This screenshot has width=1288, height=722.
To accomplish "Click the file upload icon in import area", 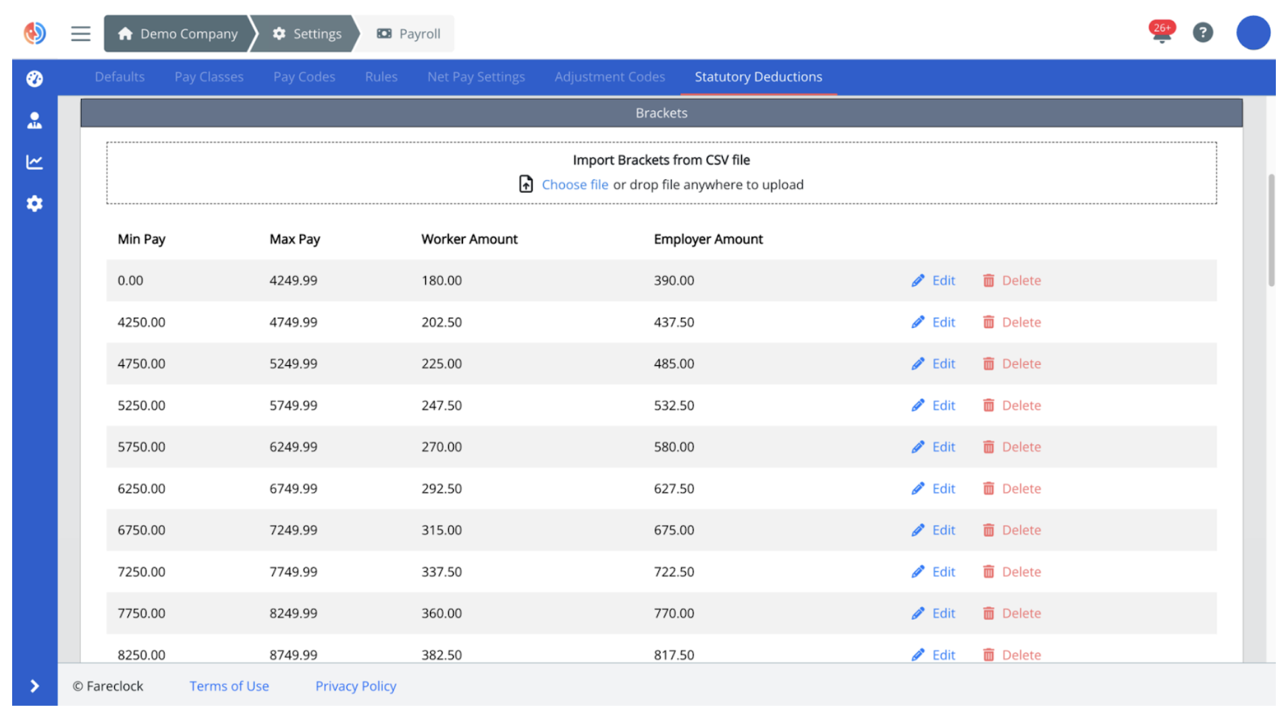I will [x=526, y=184].
